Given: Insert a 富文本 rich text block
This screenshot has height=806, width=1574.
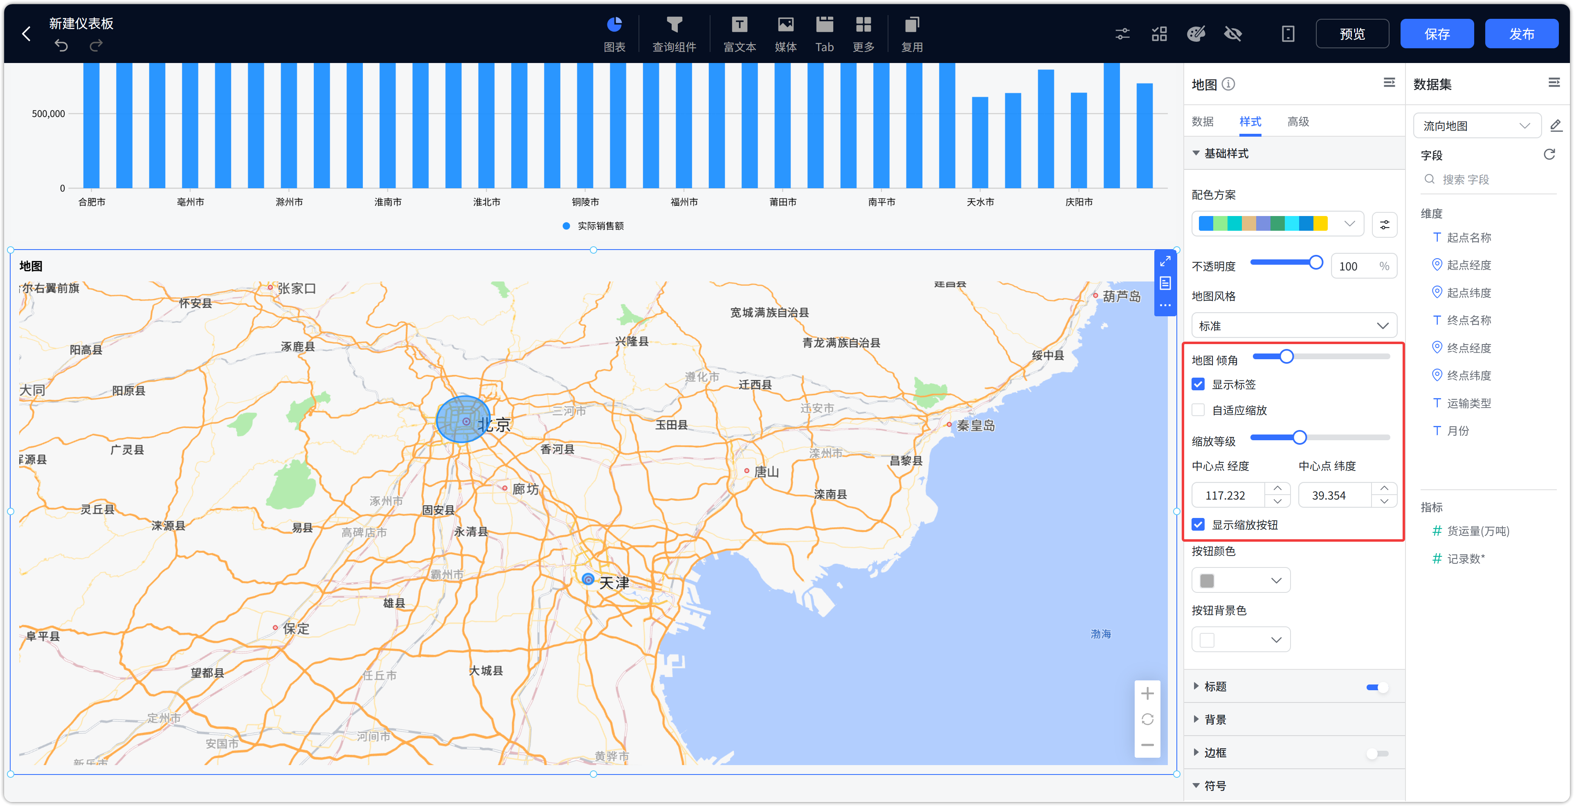Looking at the screenshot, I should (x=739, y=34).
